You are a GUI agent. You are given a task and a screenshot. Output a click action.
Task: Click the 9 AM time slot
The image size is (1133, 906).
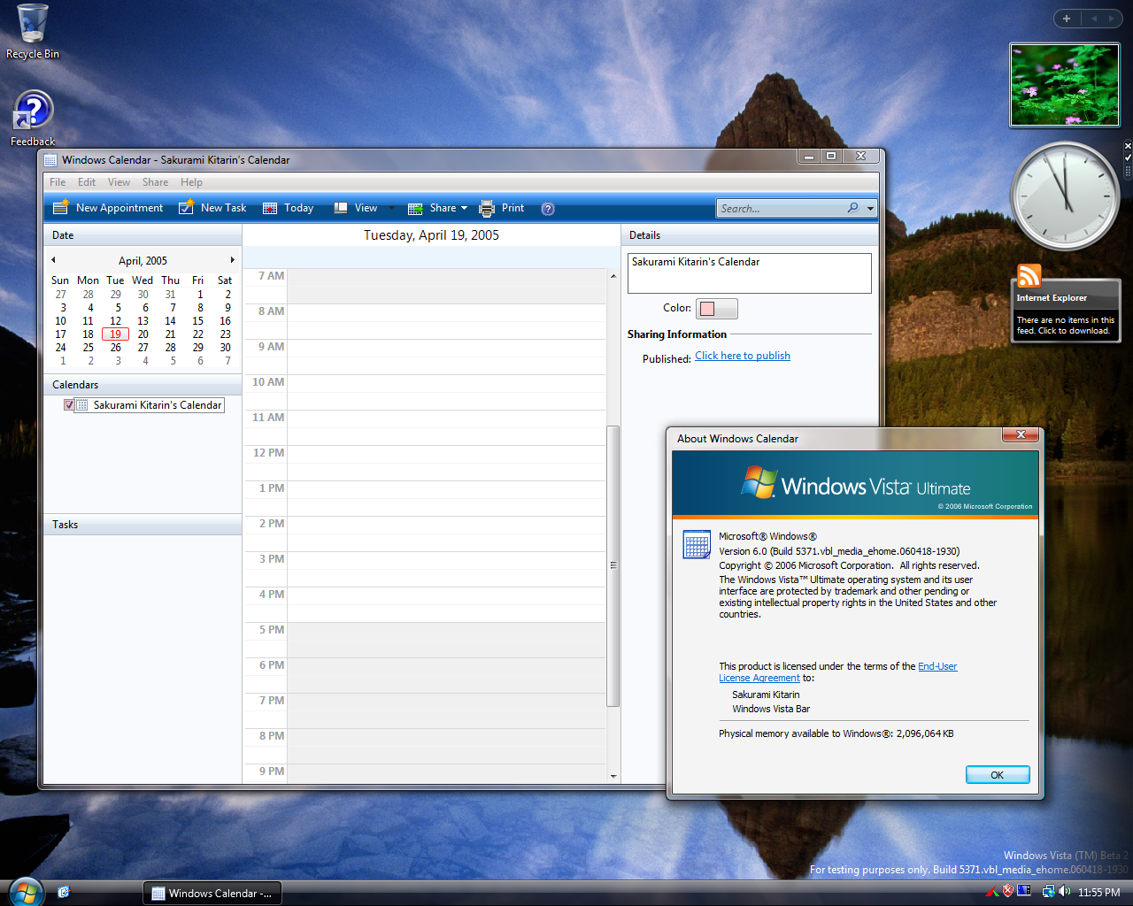pos(446,357)
